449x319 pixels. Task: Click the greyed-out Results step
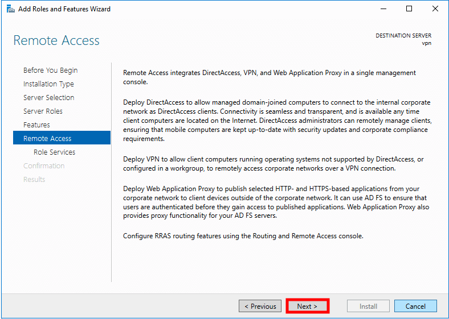click(34, 180)
